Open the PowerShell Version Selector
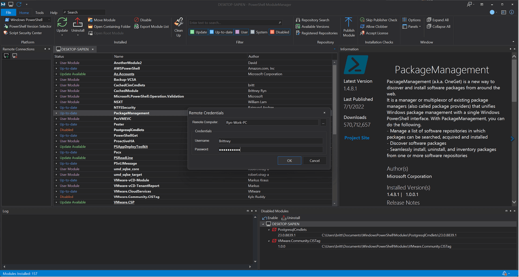Viewport: 519px width, 277px height. pos(28,26)
